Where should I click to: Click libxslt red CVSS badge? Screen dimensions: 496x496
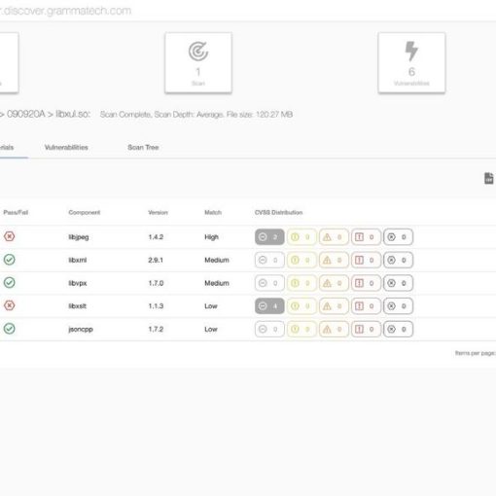(x=366, y=306)
